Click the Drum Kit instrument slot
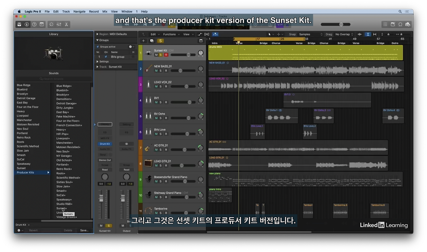The height and width of the screenshot is (252, 427). [x=105, y=144]
